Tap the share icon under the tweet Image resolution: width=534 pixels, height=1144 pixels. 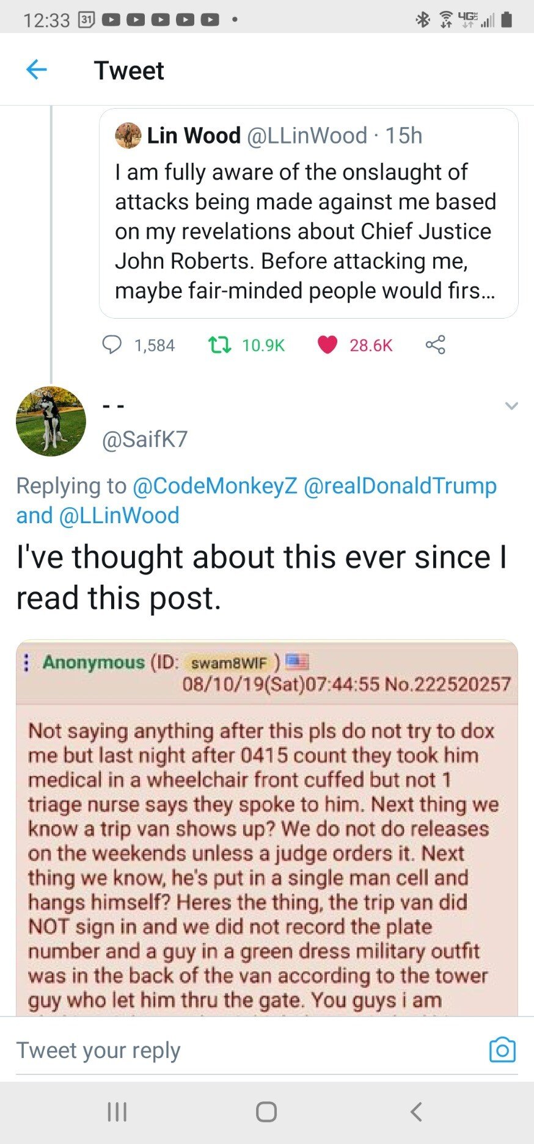[435, 345]
